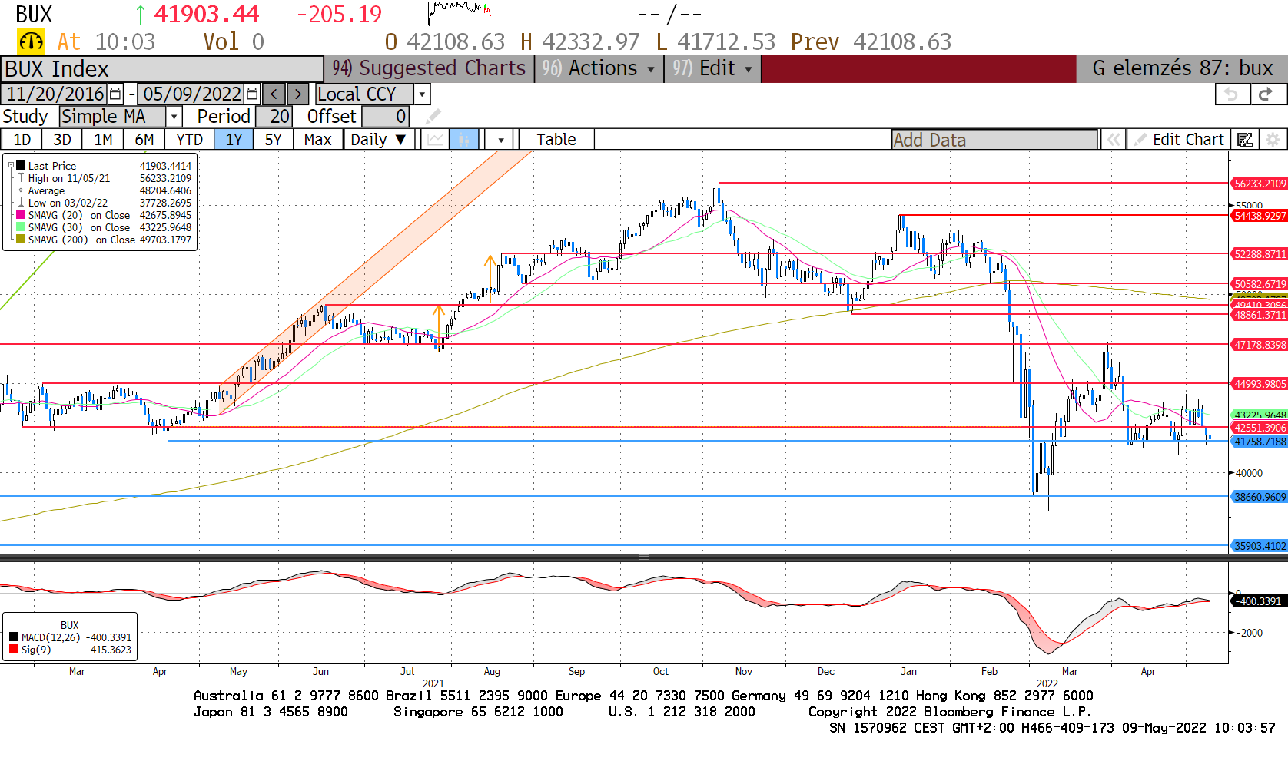Click the G elemzés 87: bux label
The height and width of the screenshot is (761, 1288).
point(1183,68)
